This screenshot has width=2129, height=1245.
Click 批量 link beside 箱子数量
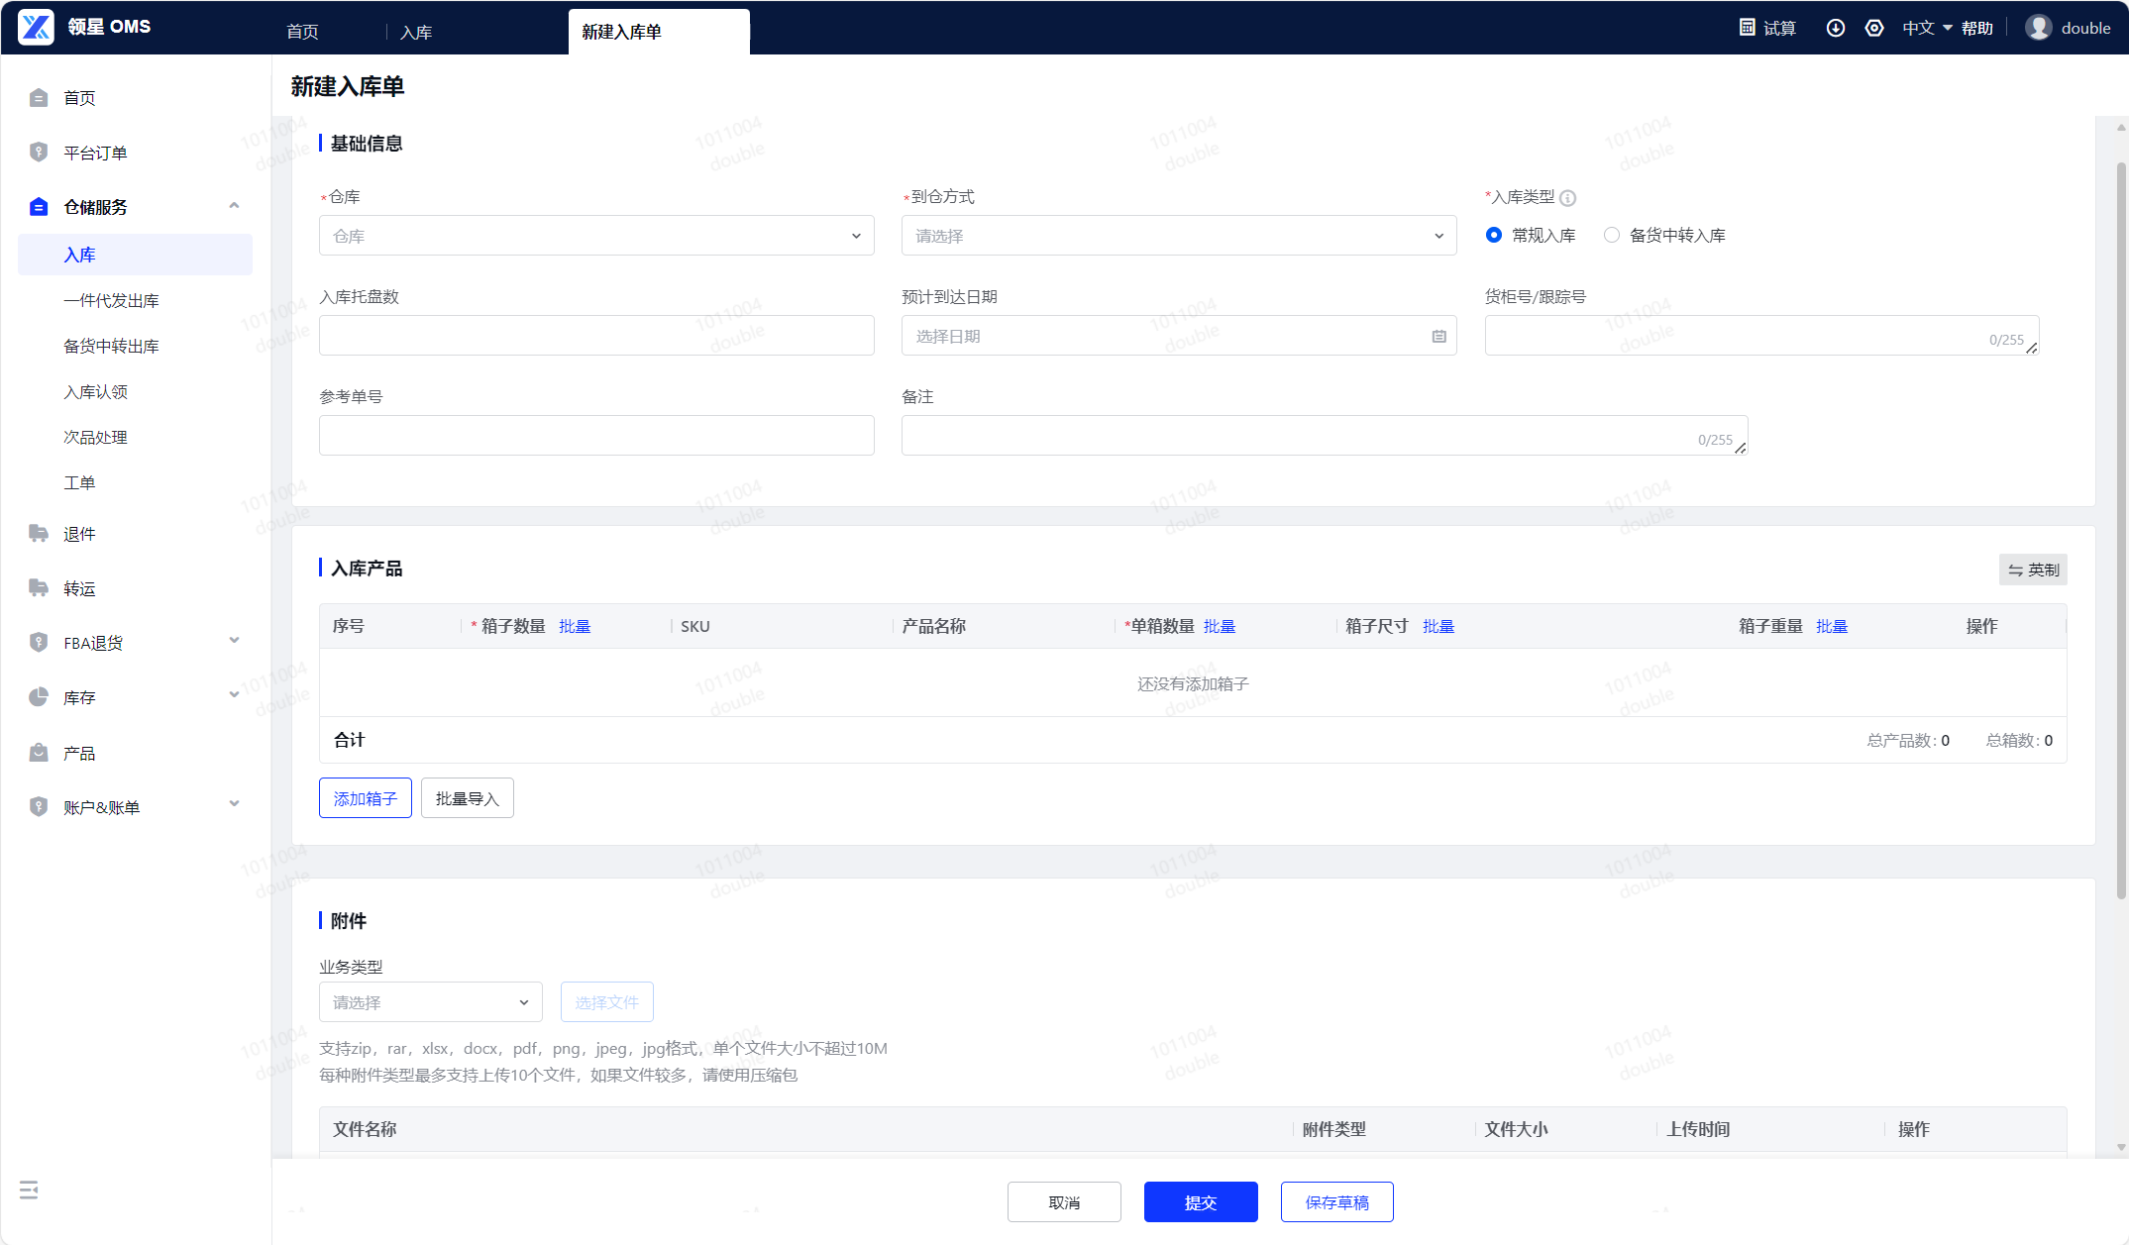pos(575,626)
